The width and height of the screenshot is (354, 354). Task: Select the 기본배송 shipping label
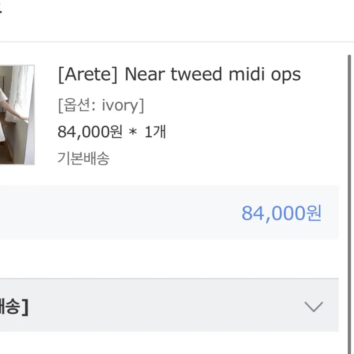[x=83, y=158]
